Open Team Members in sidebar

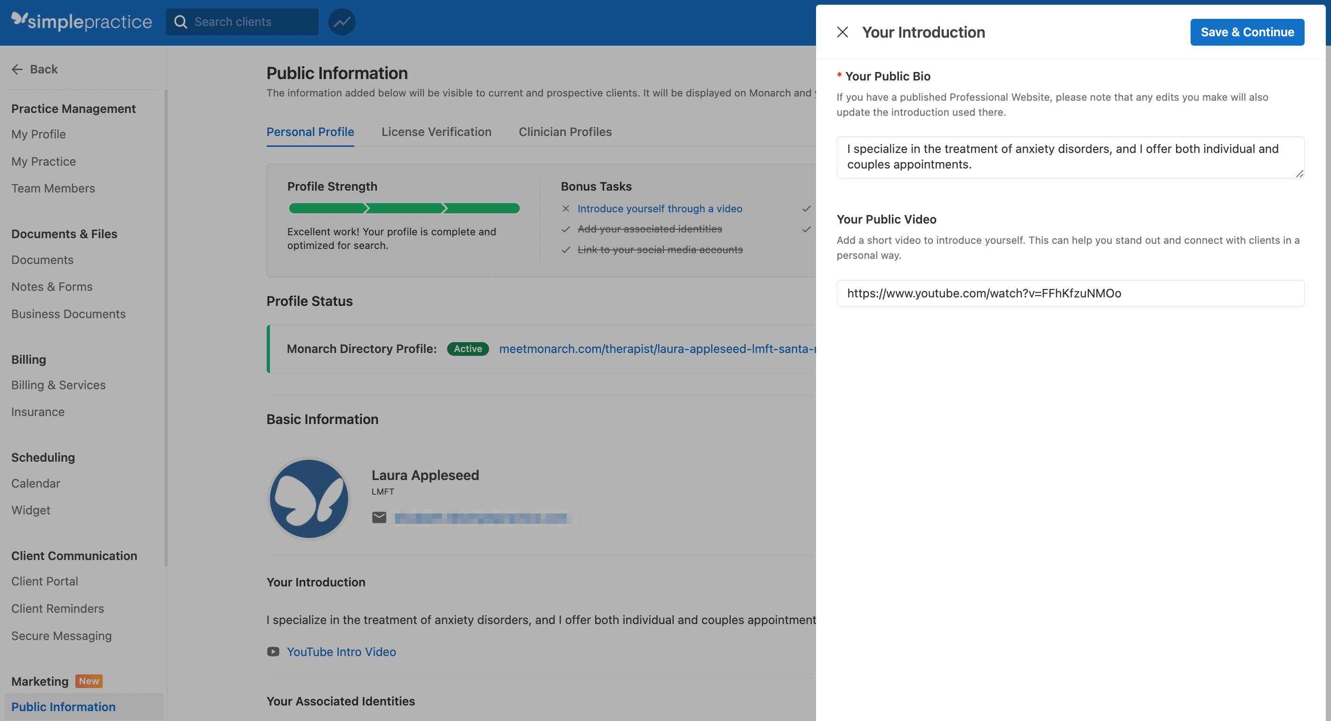[x=53, y=188]
